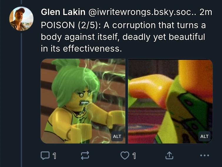Open the POISON (2/5) post text
This screenshot has height=167, width=222.
pyautogui.click(x=123, y=37)
